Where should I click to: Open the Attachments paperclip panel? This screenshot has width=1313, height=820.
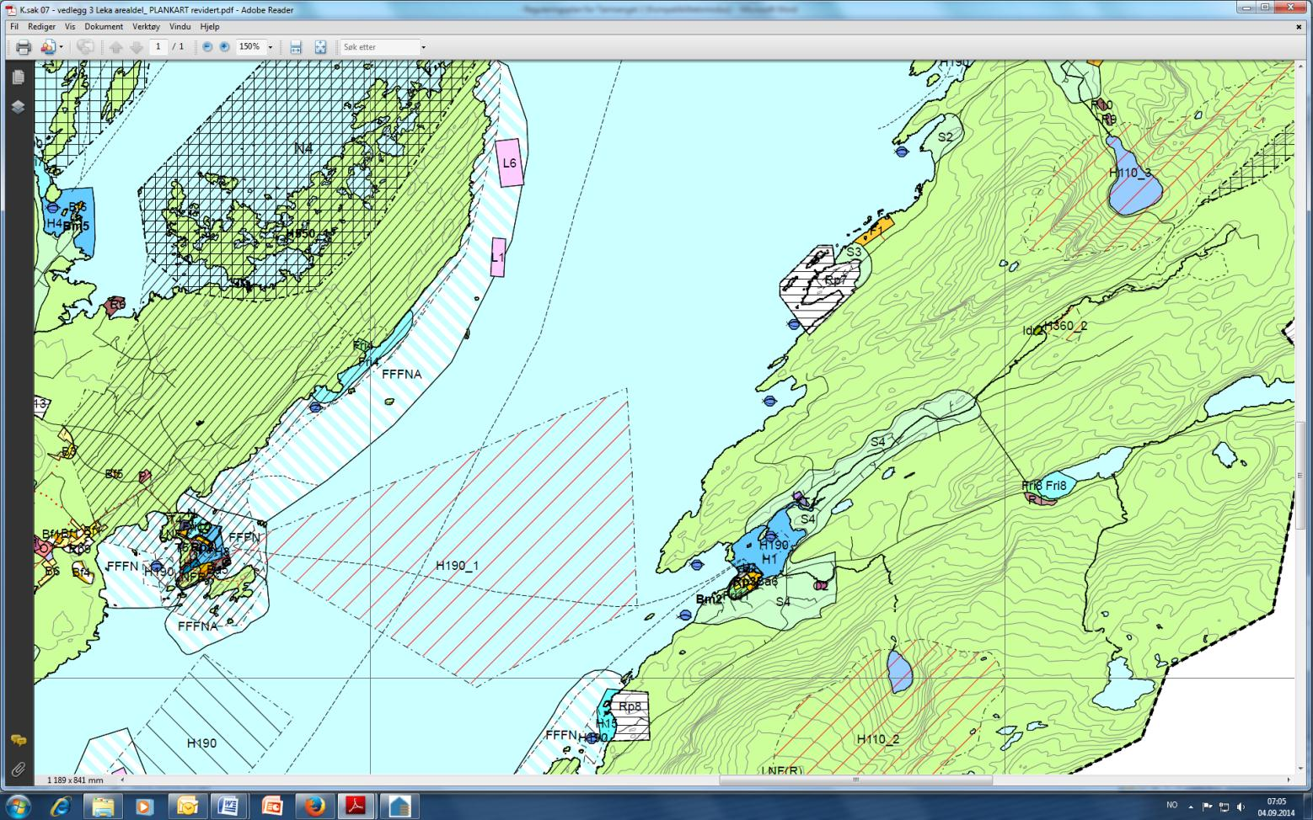point(18,769)
